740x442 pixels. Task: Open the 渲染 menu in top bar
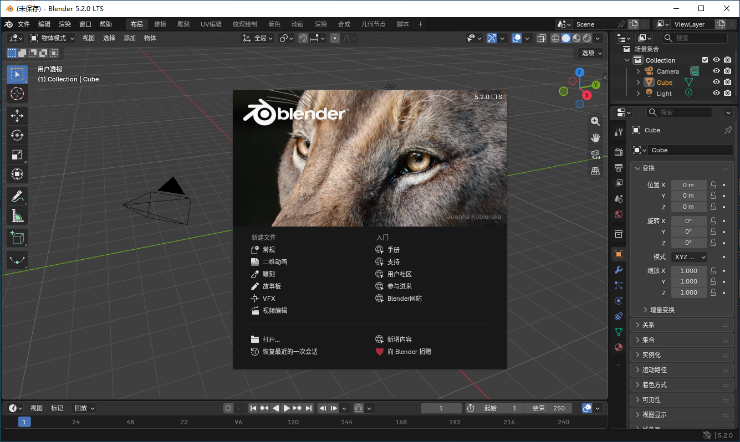click(65, 24)
